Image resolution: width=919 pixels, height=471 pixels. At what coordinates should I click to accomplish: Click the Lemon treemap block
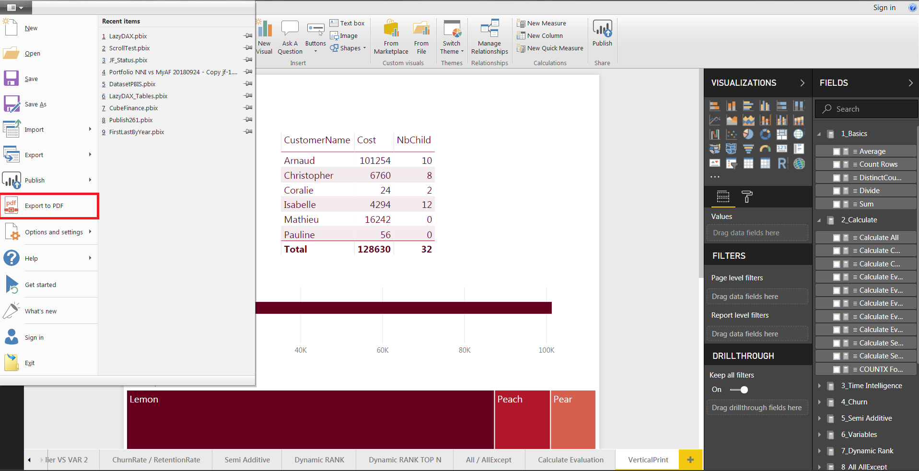pyautogui.click(x=310, y=420)
